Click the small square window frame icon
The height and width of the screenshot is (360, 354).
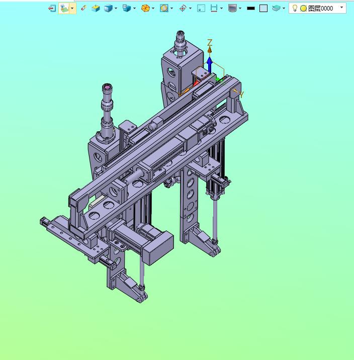click(x=201, y=8)
